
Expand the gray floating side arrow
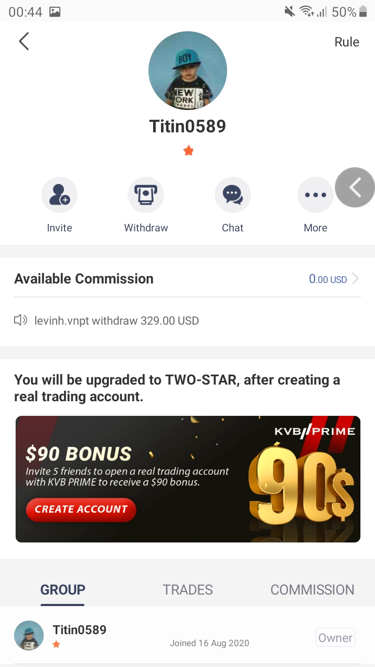(355, 188)
